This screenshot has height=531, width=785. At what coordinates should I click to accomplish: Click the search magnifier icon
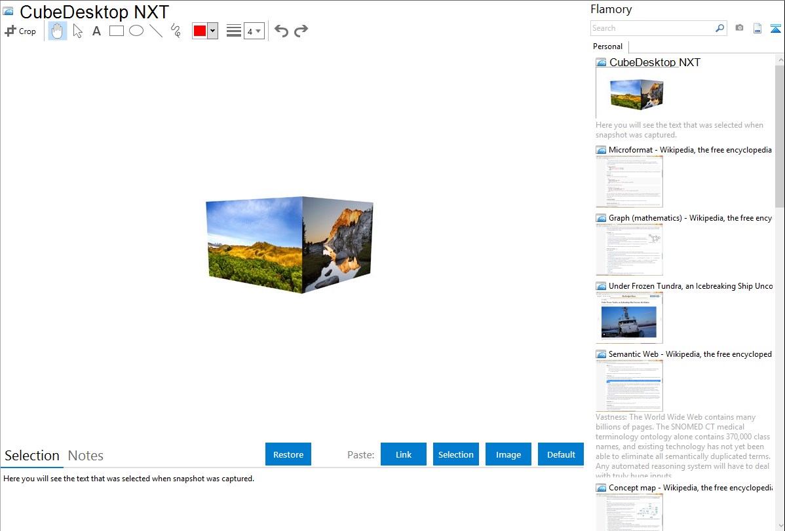(720, 28)
